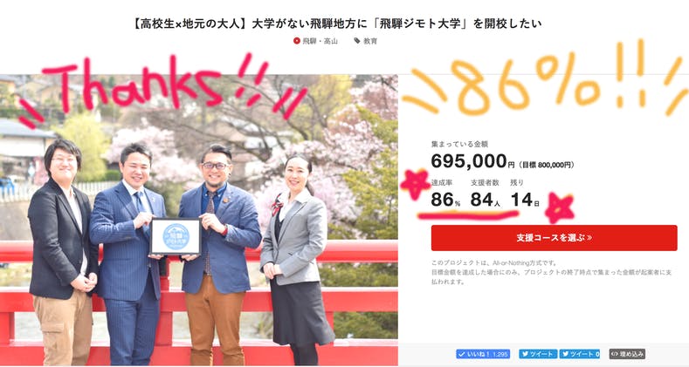The width and height of the screenshot is (689, 367).
Task: Click the 84人 supporters count
Action: point(486,200)
